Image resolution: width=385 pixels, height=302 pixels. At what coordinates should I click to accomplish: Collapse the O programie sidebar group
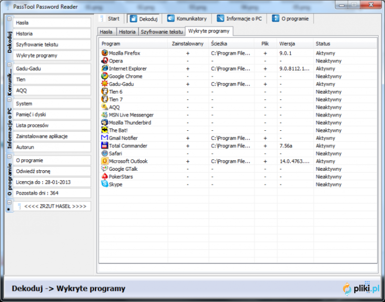tap(9, 156)
